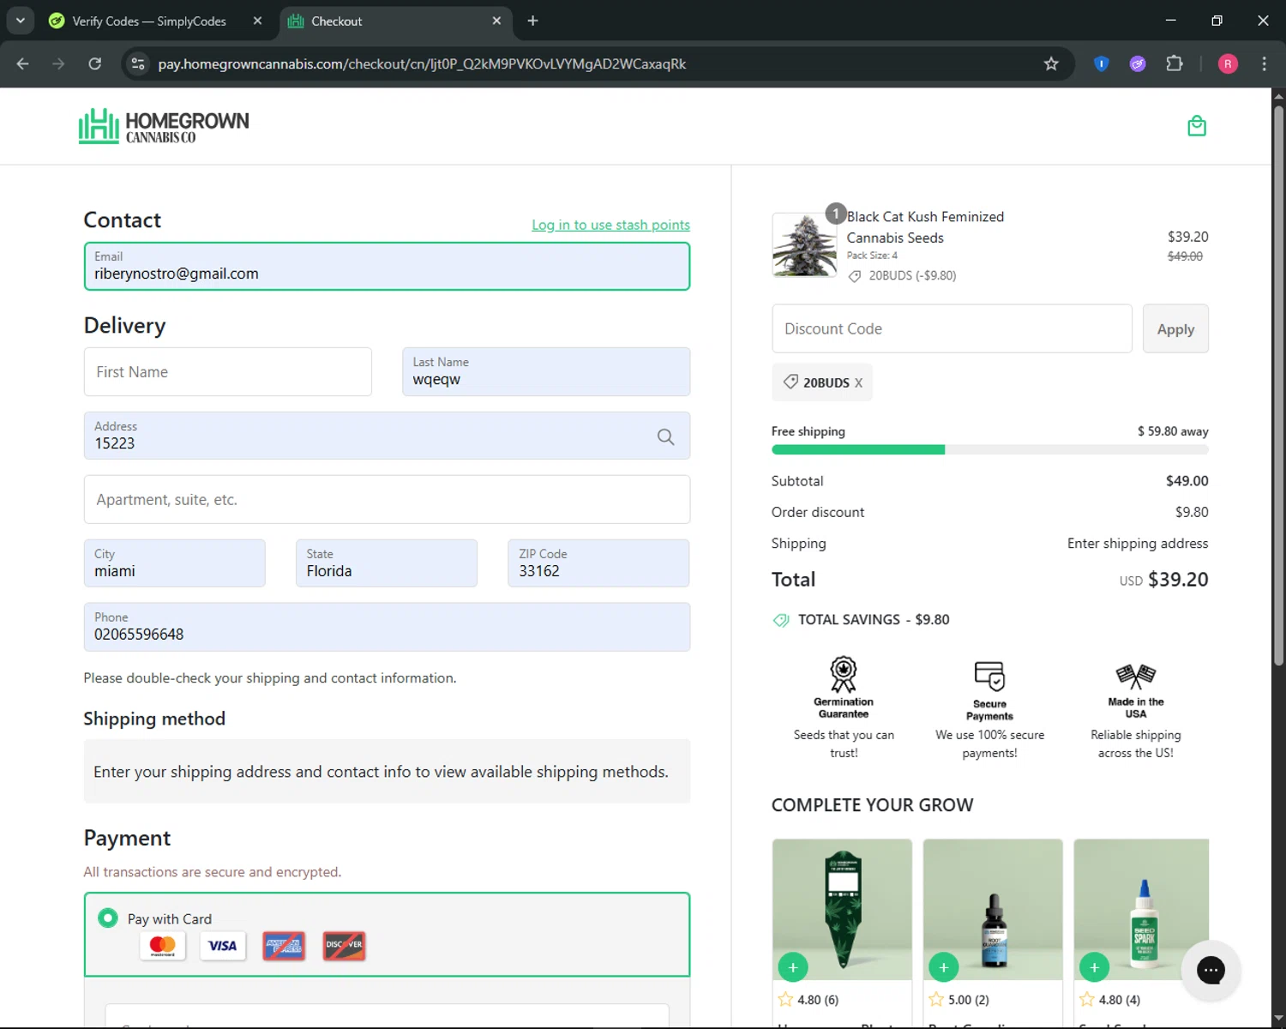This screenshot has width=1286, height=1029.
Task: Click the Bitwarden shield extension icon
Action: (1102, 63)
